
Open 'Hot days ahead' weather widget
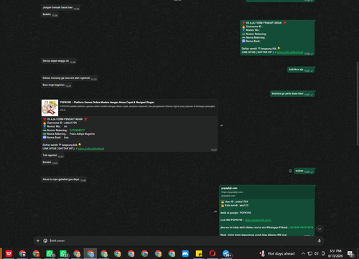point(277,253)
